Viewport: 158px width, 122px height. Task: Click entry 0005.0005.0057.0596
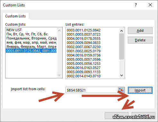83,59
